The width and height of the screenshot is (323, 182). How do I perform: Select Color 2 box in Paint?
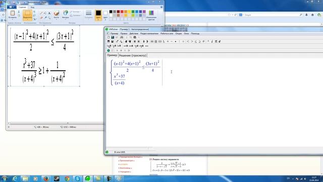pyautogui.click(x=105, y=15)
